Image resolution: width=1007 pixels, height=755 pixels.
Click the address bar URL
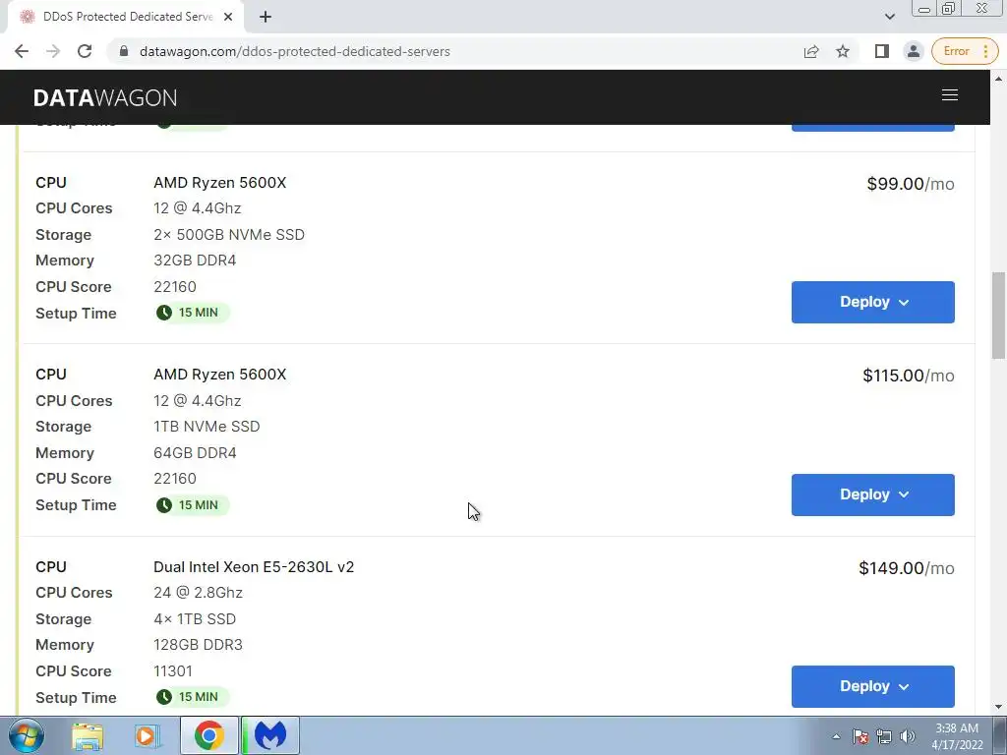(x=295, y=51)
